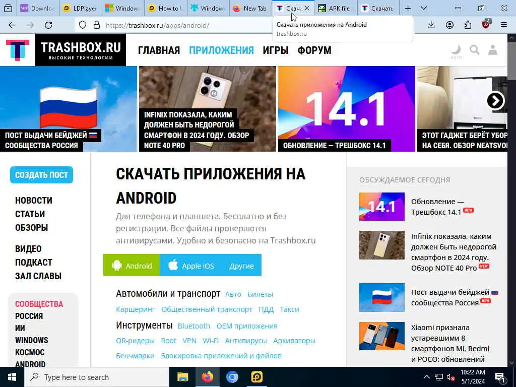Switch to the How to browser tab
Screen dimensions: 516x387
coord(165,8)
